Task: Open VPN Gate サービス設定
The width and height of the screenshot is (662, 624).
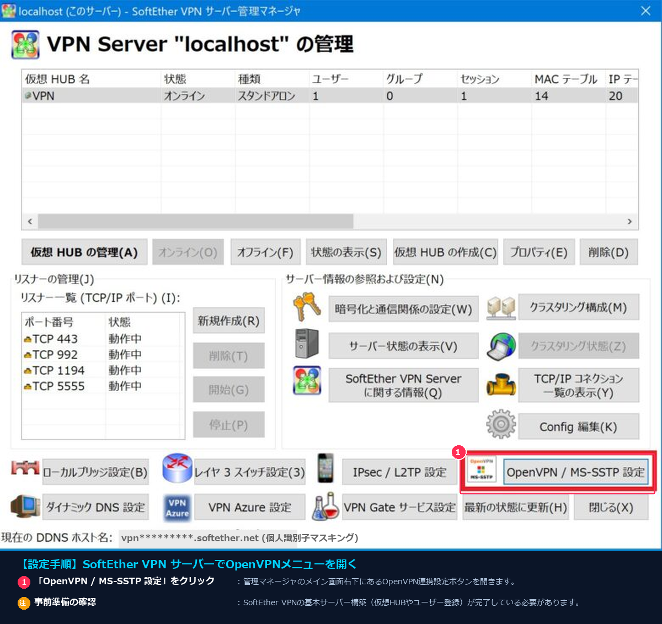Action: pos(400,507)
